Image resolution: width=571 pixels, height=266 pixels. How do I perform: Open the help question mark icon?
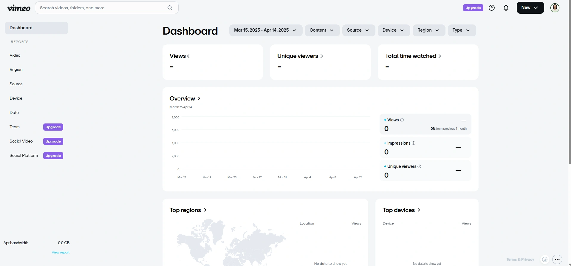coord(492,8)
